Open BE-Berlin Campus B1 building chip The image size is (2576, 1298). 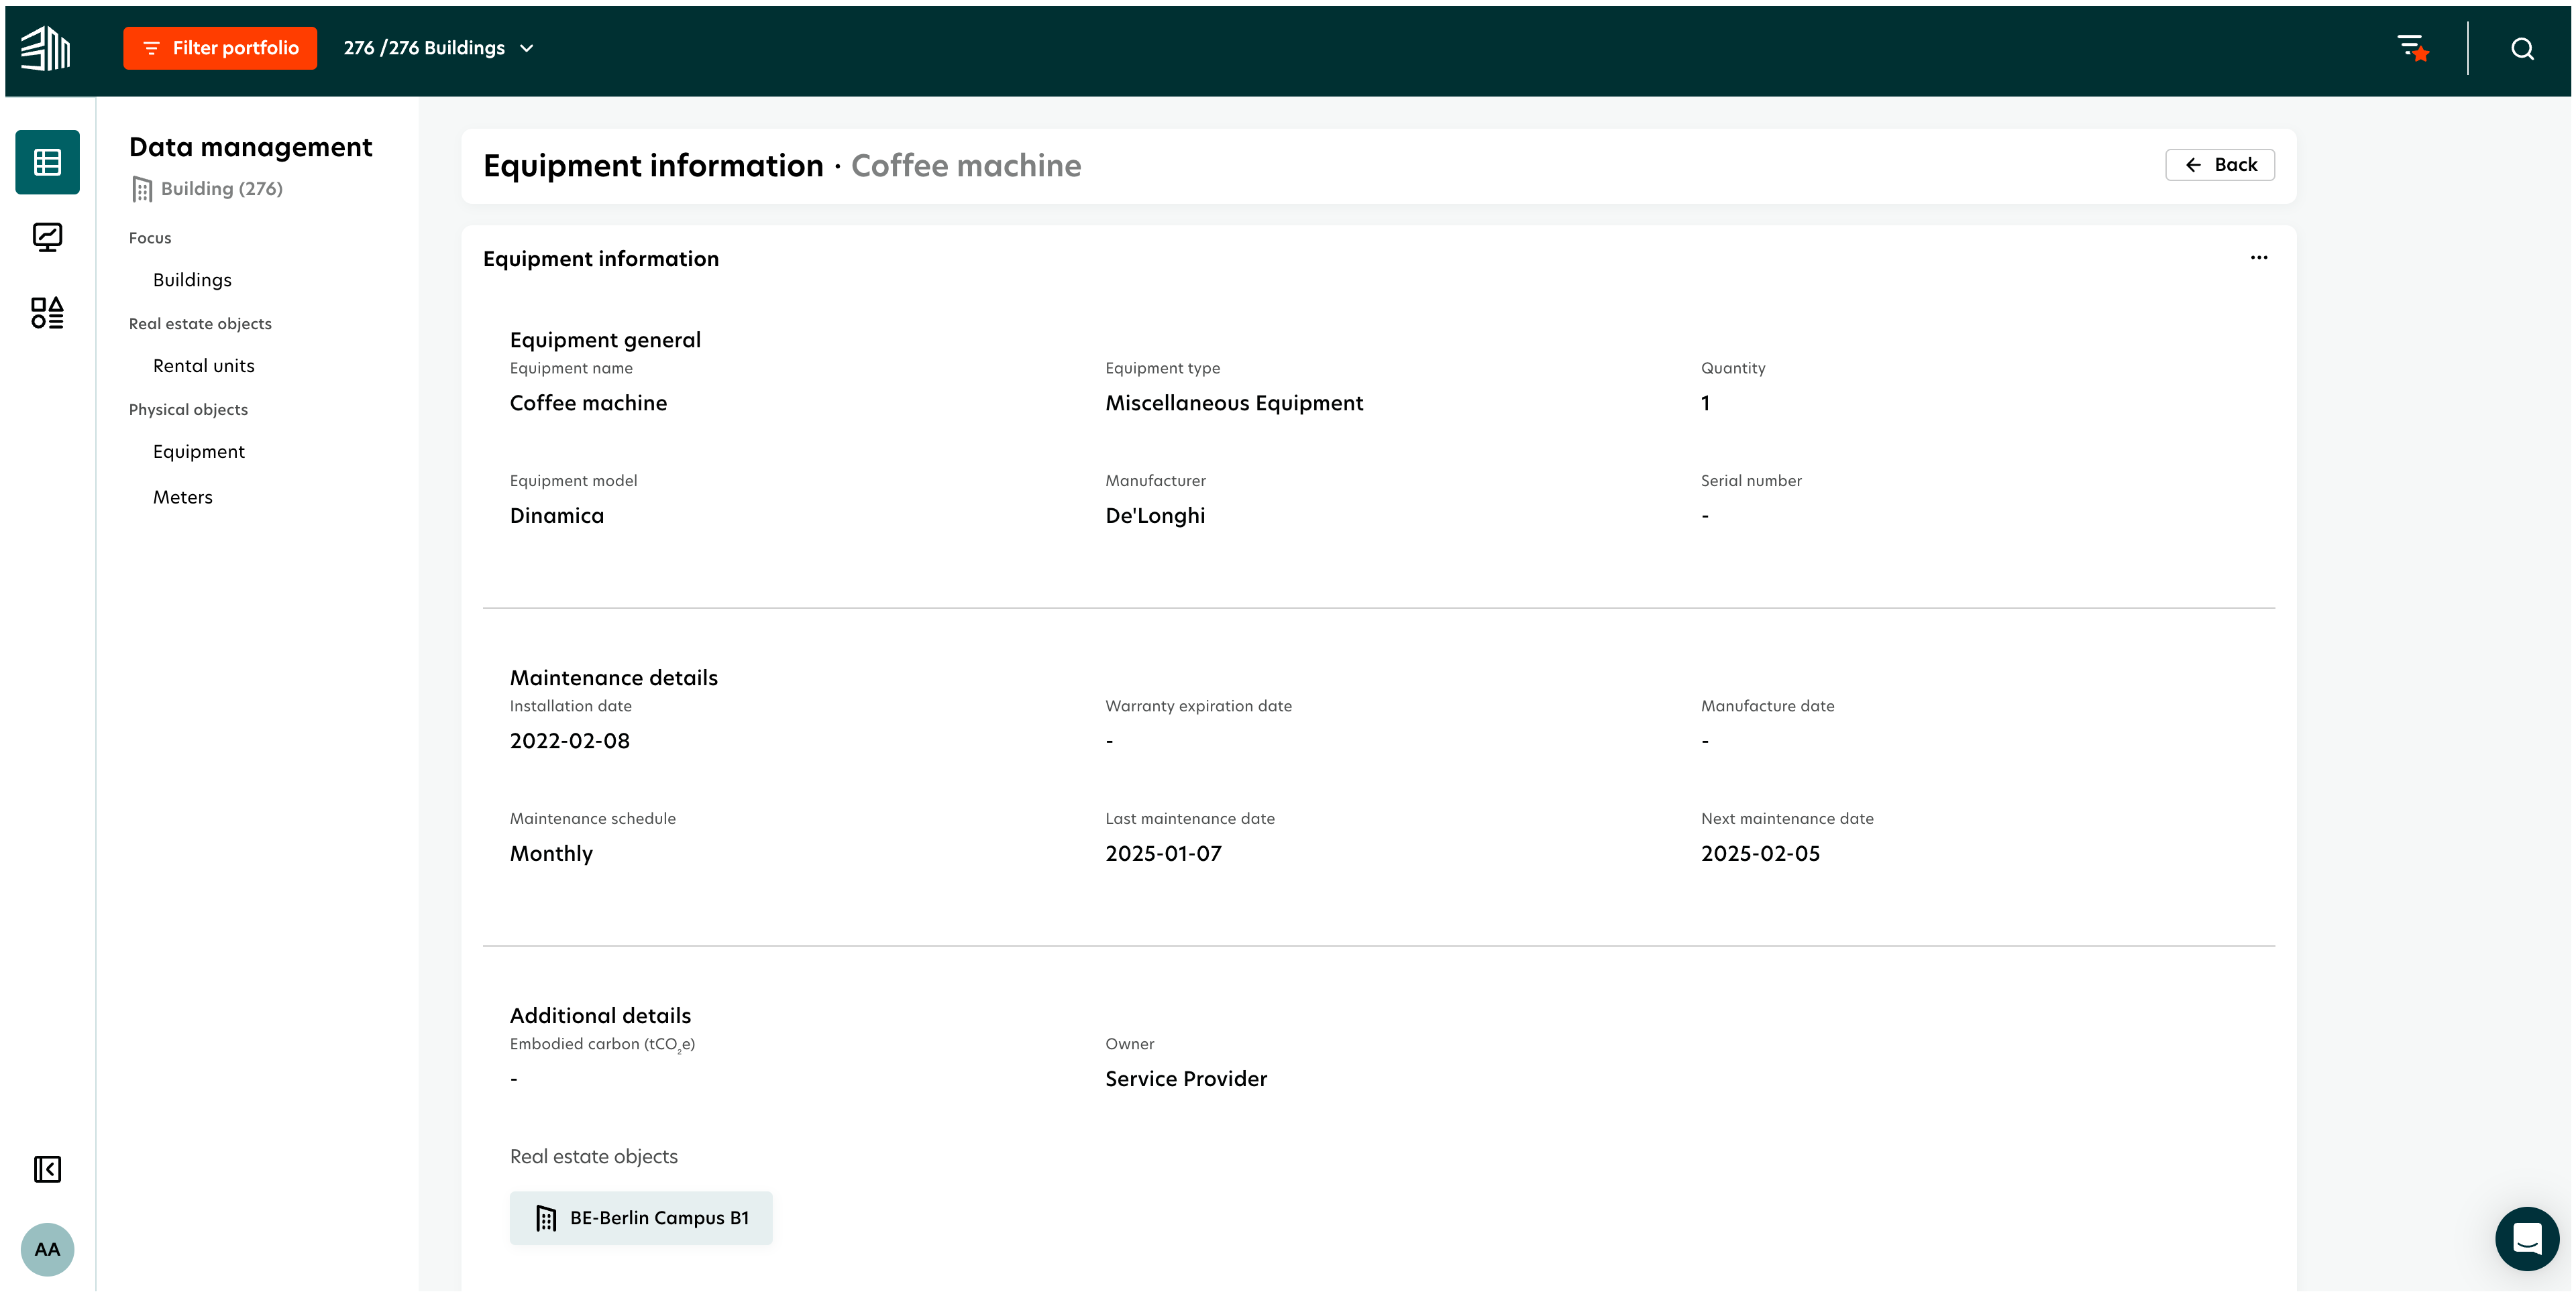click(641, 1218)
